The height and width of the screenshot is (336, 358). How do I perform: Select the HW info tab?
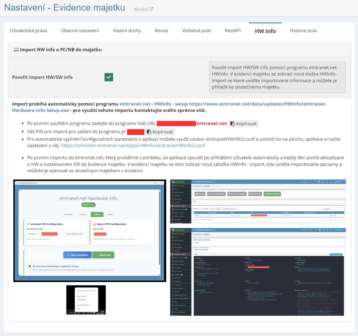(x=265, y=31)
